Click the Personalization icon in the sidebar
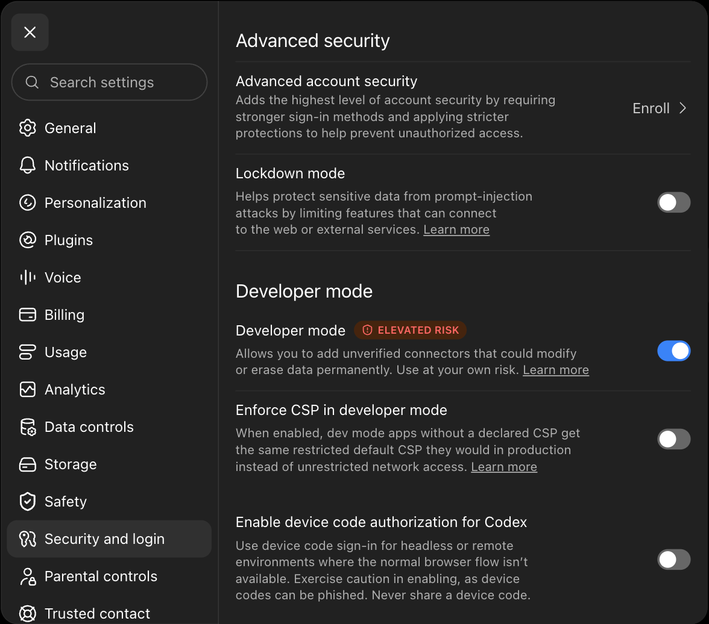Image resolution: width=709 pixels, height=624 pixels. pyautogui.click(x=28, y=202)
